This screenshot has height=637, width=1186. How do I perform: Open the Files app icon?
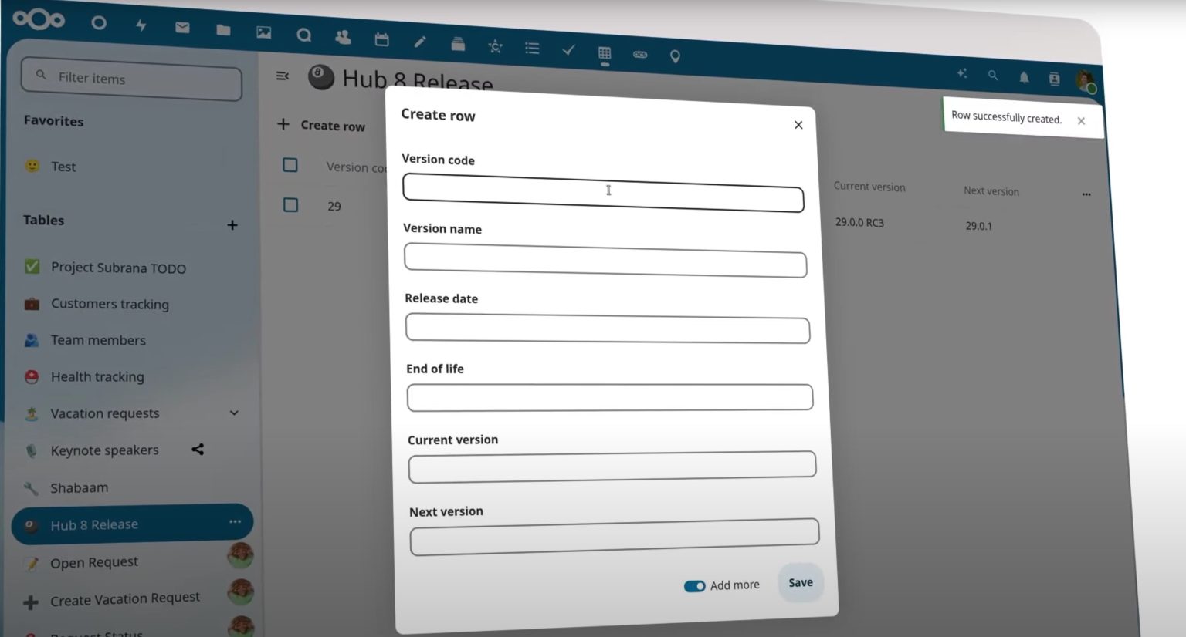(x=223, y=29)
